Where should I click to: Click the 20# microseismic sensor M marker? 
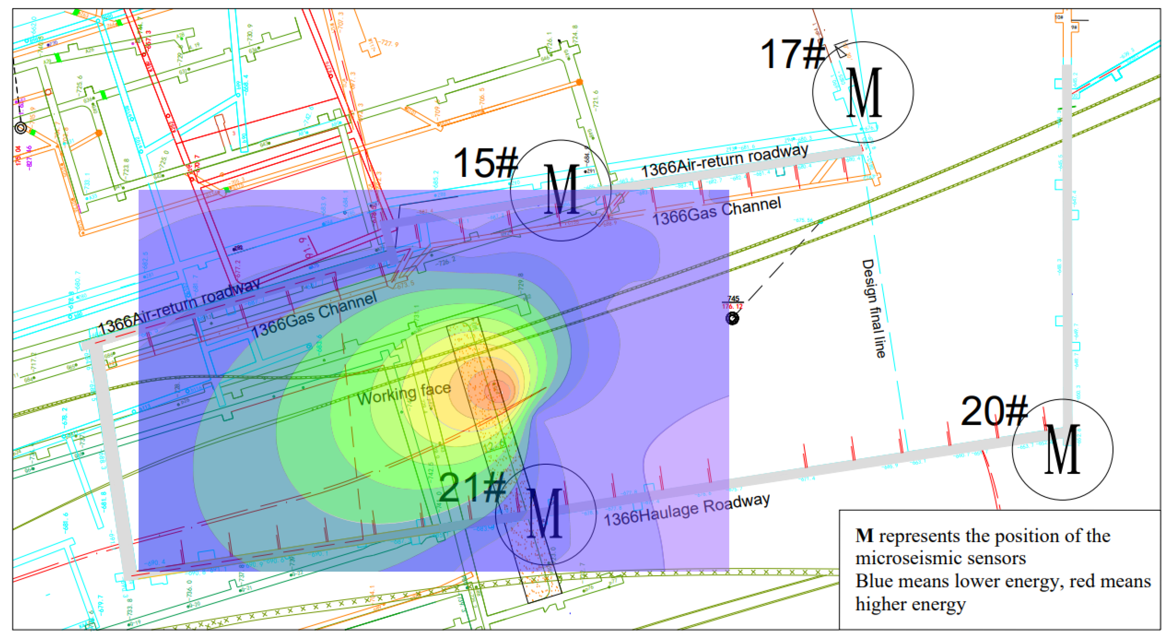[1062, 450]
